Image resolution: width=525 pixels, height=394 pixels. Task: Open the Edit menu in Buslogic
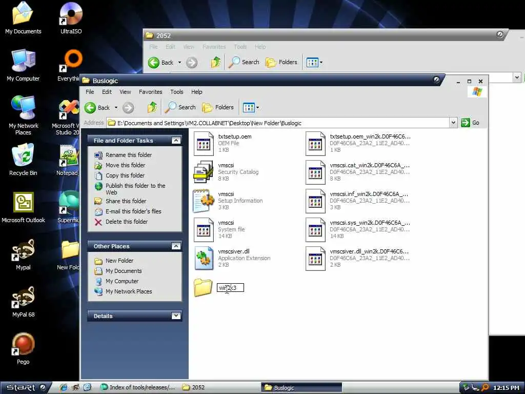point(107,92)
